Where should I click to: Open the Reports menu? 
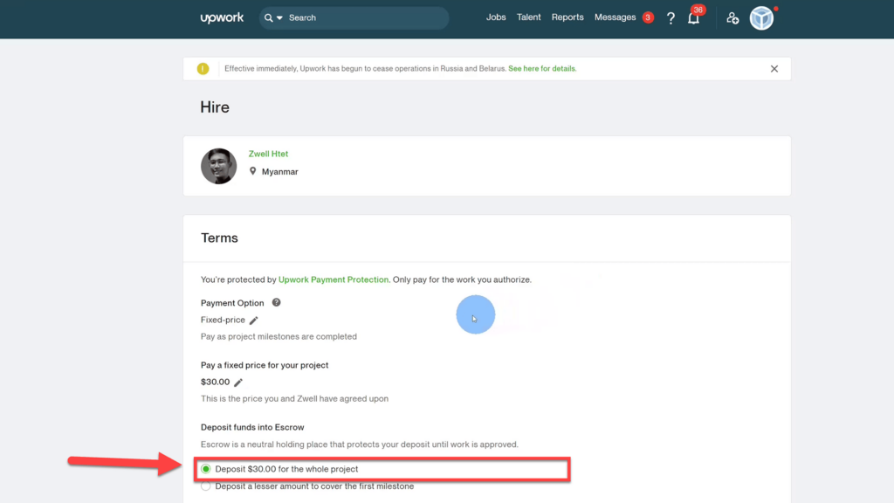[567, 17]
